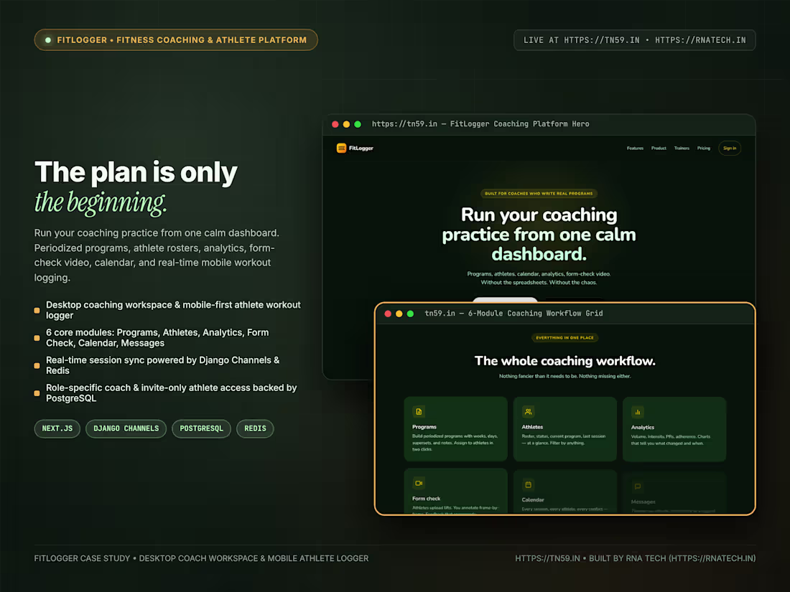The width and height of the screenshot is (790, 592).
Task: Click the Messages card chat bubble icon
Action: [637, 487]
